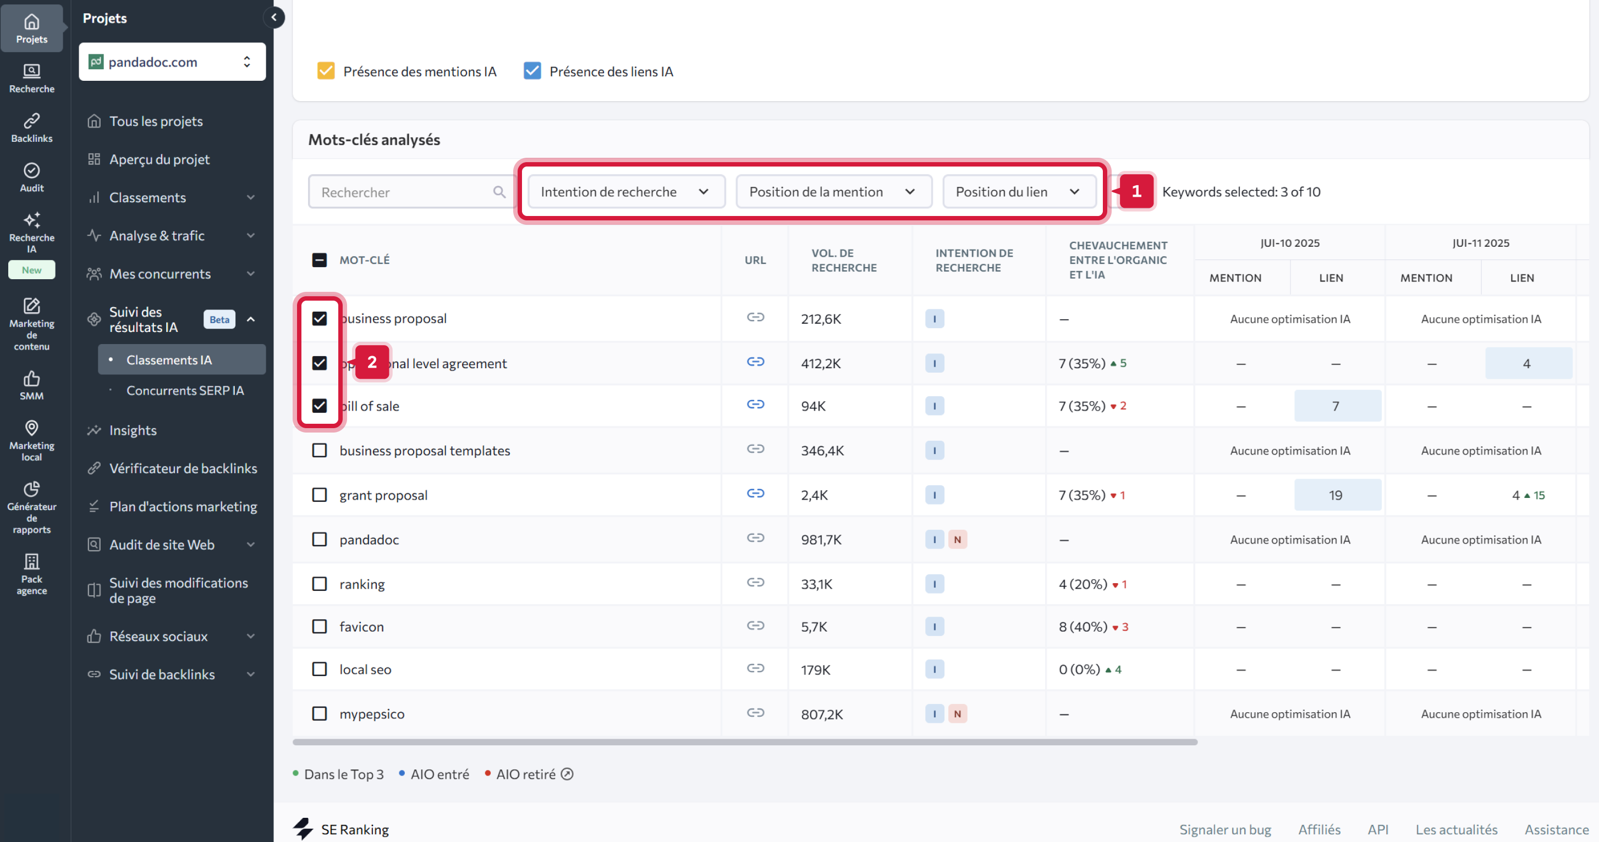Click the Assistance footer link
Screen dimensions: 1599x842
pos(1556,829)
